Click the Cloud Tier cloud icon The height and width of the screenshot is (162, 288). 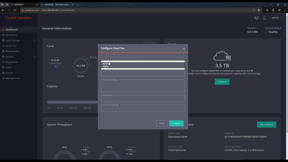click(x=3, y=46)
